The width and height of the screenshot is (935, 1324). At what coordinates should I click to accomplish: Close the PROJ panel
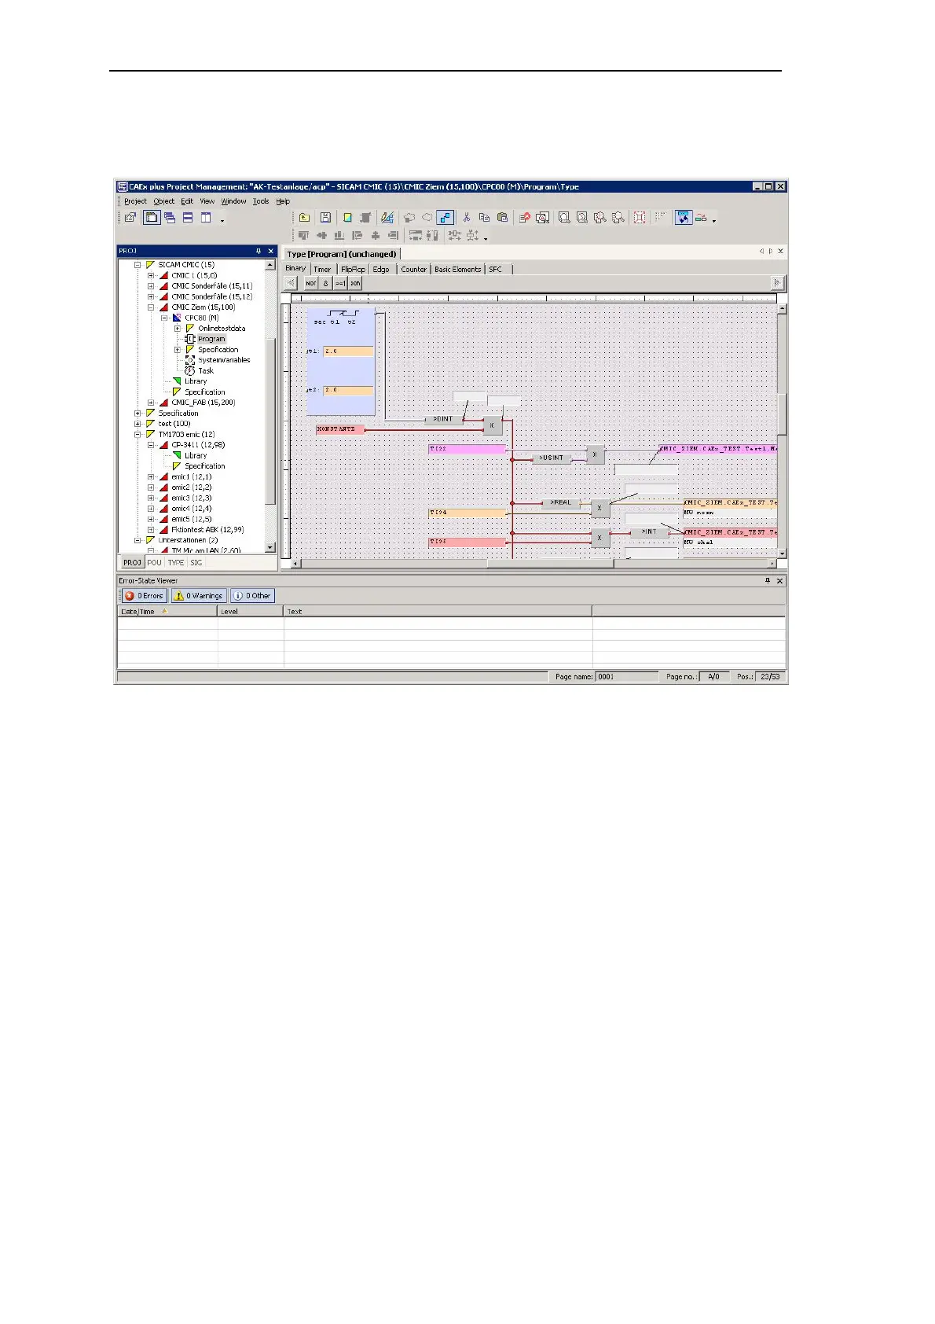click(x=271, y=251)
